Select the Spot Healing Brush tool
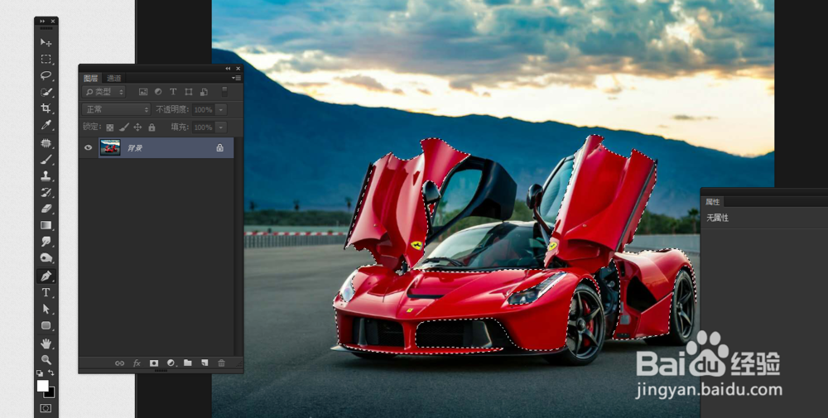The height and width of the screenshot is (418, 828). click(46, 143)
